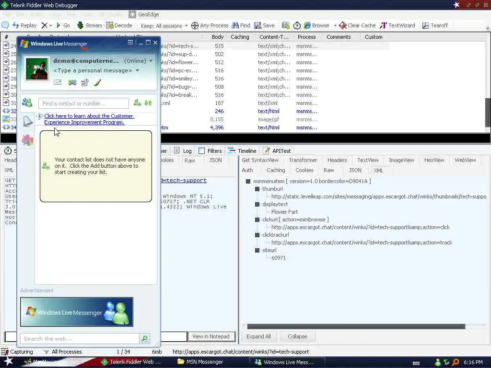Click the Search the web field
This screenshot has width=491, height=368.
80,339
